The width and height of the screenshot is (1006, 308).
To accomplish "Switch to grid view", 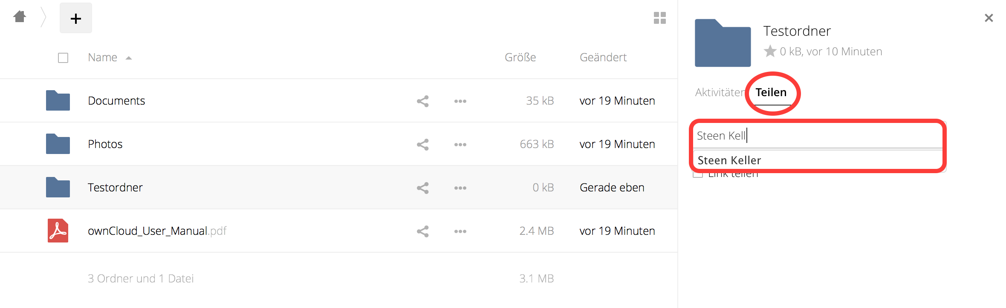I will (x=659, y=18).
